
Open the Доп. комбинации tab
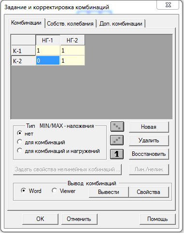point(121,24)
